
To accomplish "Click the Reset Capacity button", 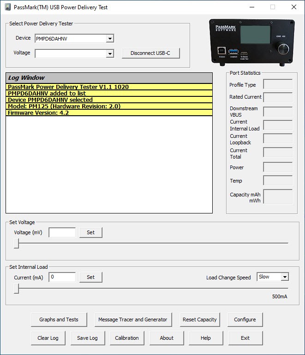I will coord(200,319).
